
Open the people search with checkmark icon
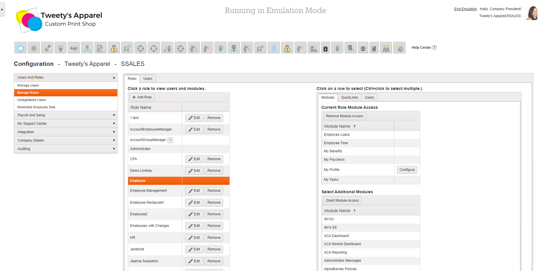tap(74, 48)
